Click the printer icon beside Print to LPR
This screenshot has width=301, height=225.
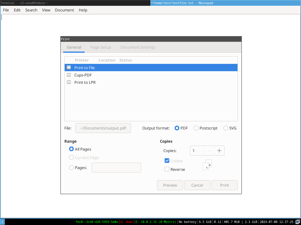tap(69, 82)
